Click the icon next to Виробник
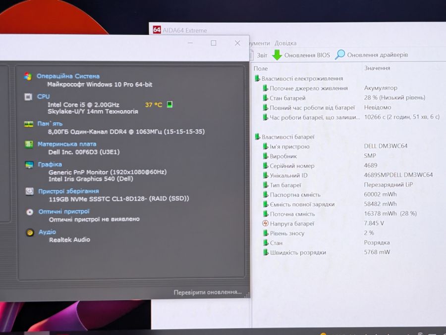The width and height of the screenshot is (446, 335). [266, 156]
